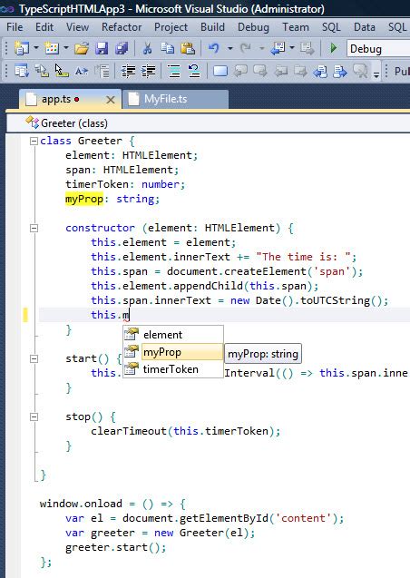The image size is (410, 578).
Task: Open the View menu
Action: pos(77,27)
